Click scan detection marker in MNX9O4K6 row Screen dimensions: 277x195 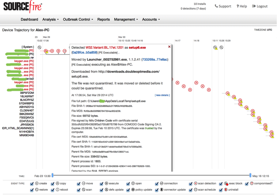(272, 136)
